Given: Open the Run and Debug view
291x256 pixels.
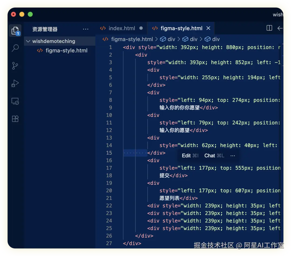Looking at the screenshot, I should (x=15, y=83).
